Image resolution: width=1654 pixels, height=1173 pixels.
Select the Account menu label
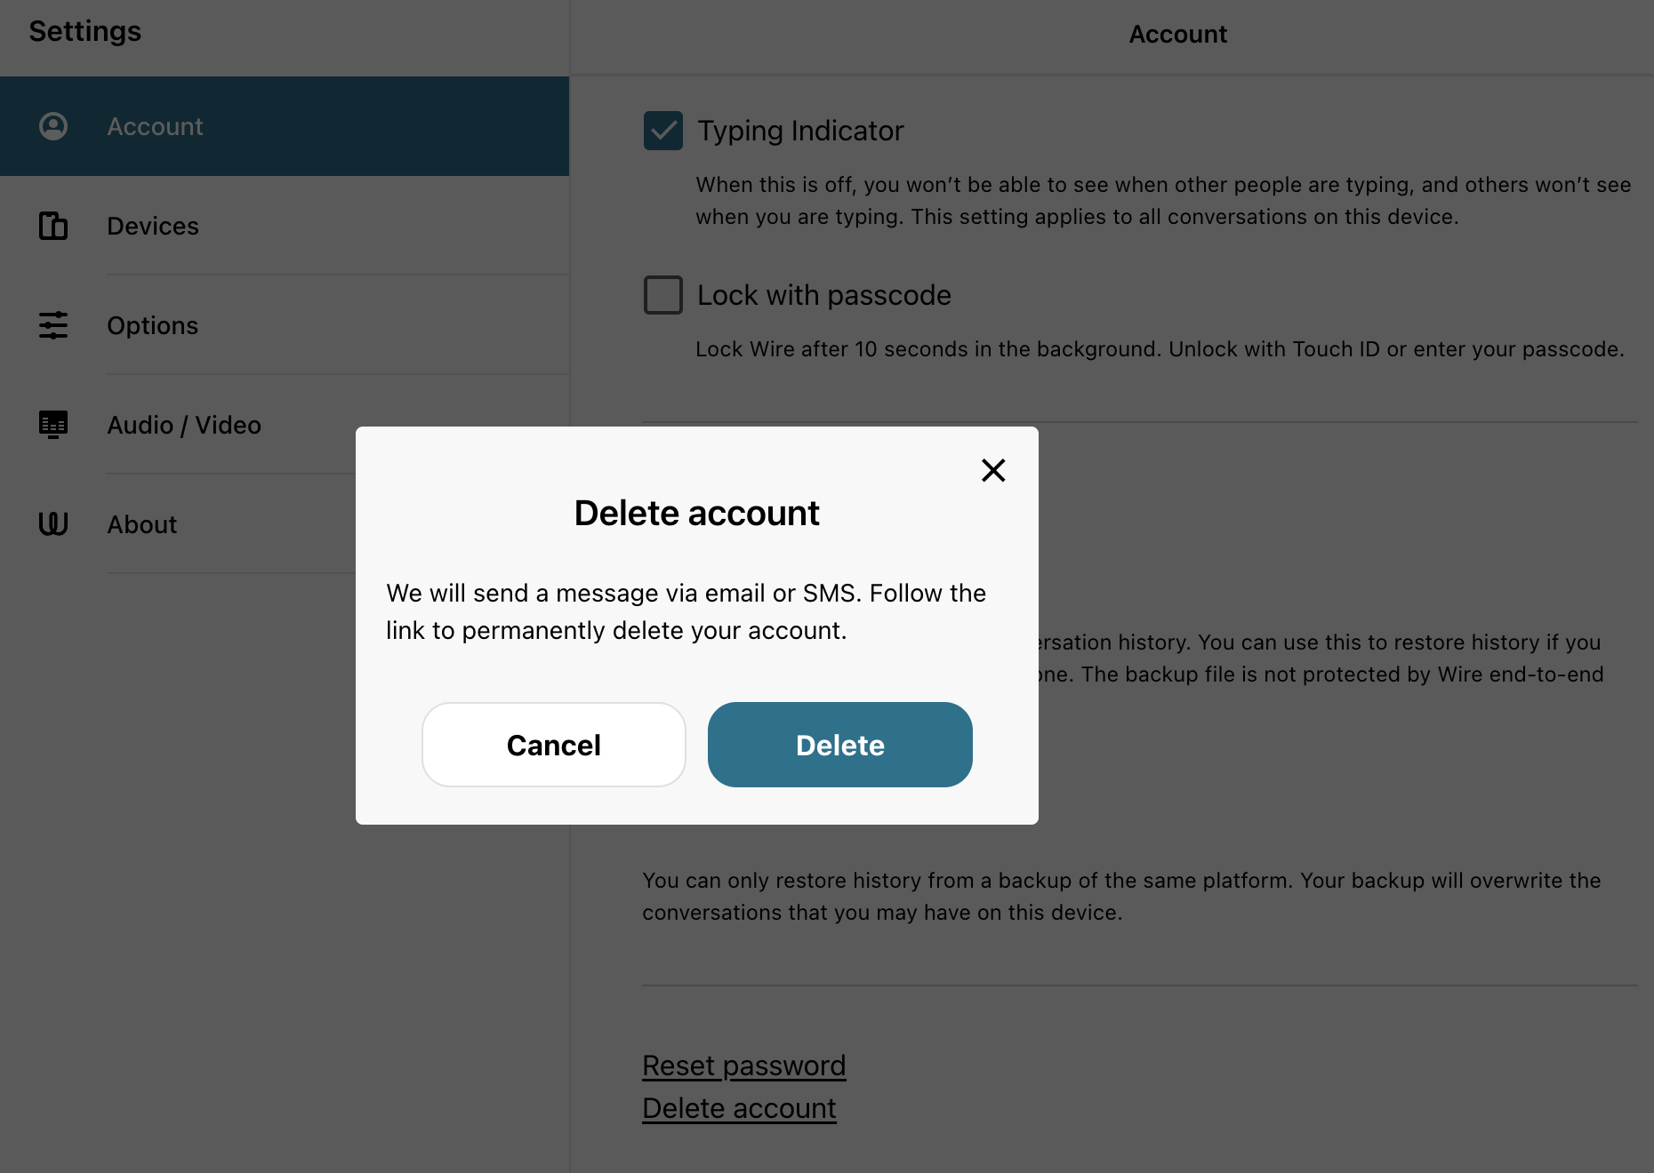[x=156, y=126]
